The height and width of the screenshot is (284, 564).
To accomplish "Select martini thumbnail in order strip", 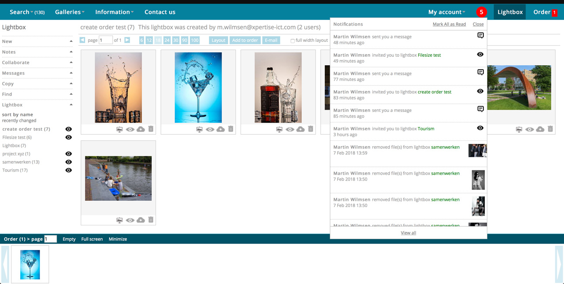I will (x=30, y=264).
